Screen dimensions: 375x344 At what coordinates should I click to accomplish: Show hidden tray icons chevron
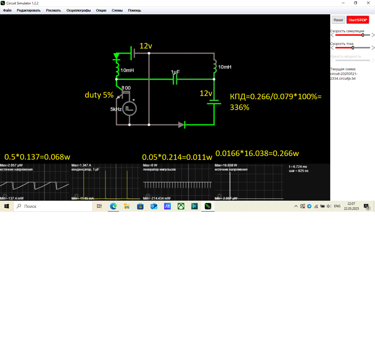(x=296, y=206)
